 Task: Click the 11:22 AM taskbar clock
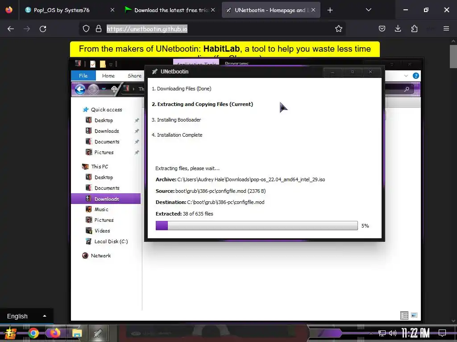coord(416,333)
